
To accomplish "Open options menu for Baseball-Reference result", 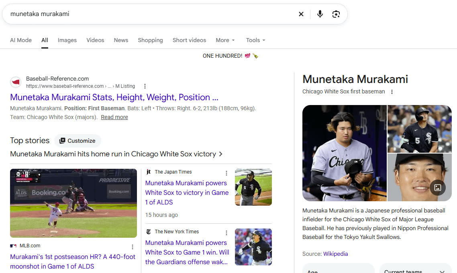I will coord(145,86).
